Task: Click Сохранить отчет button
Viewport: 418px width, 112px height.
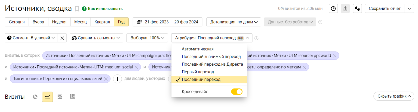Action: 385,8
